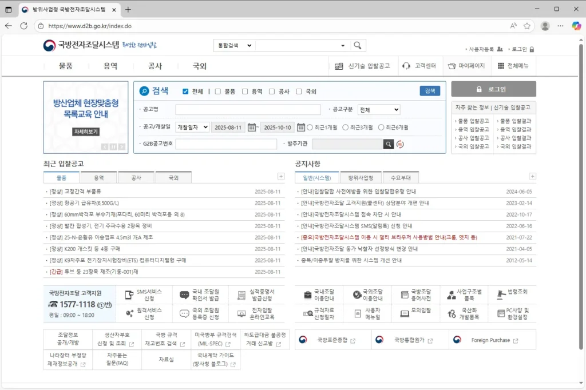Check the 공사 search checkbox

pyautogui.click(x=272, y=91)
